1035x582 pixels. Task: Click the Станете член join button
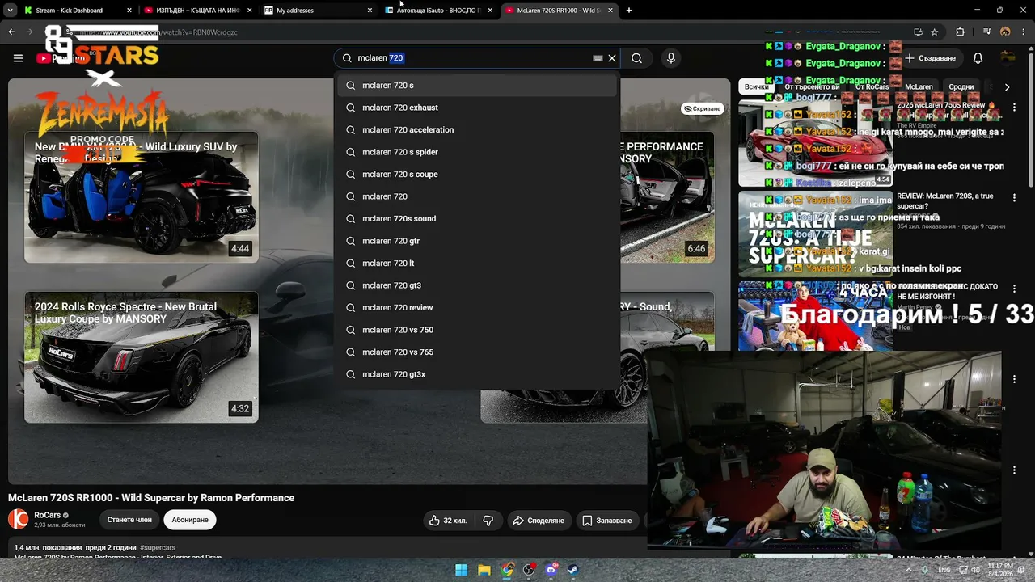129,520
